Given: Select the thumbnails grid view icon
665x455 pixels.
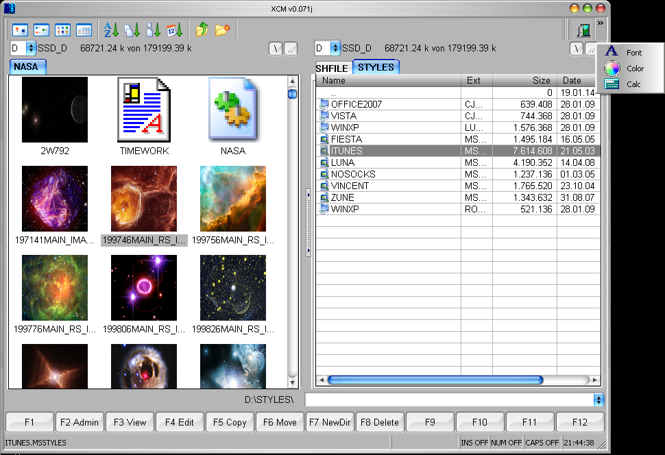Looking at the screenshot, I should point(62,30).
